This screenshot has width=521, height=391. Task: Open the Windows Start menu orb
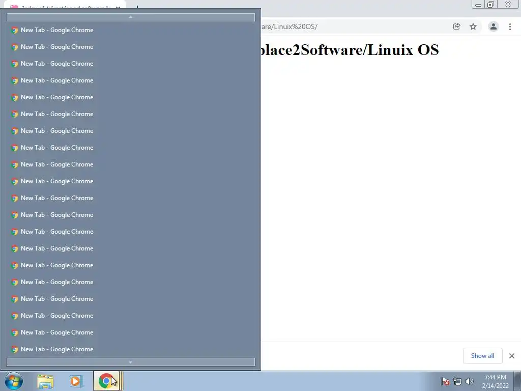(14, 381)
